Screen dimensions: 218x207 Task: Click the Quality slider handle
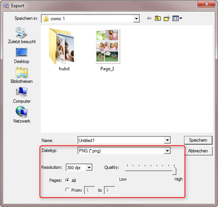tap(174, 171)
